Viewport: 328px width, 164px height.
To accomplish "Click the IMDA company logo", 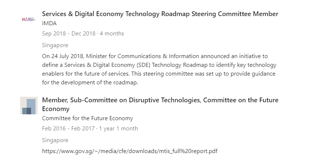I will [29, 19].
